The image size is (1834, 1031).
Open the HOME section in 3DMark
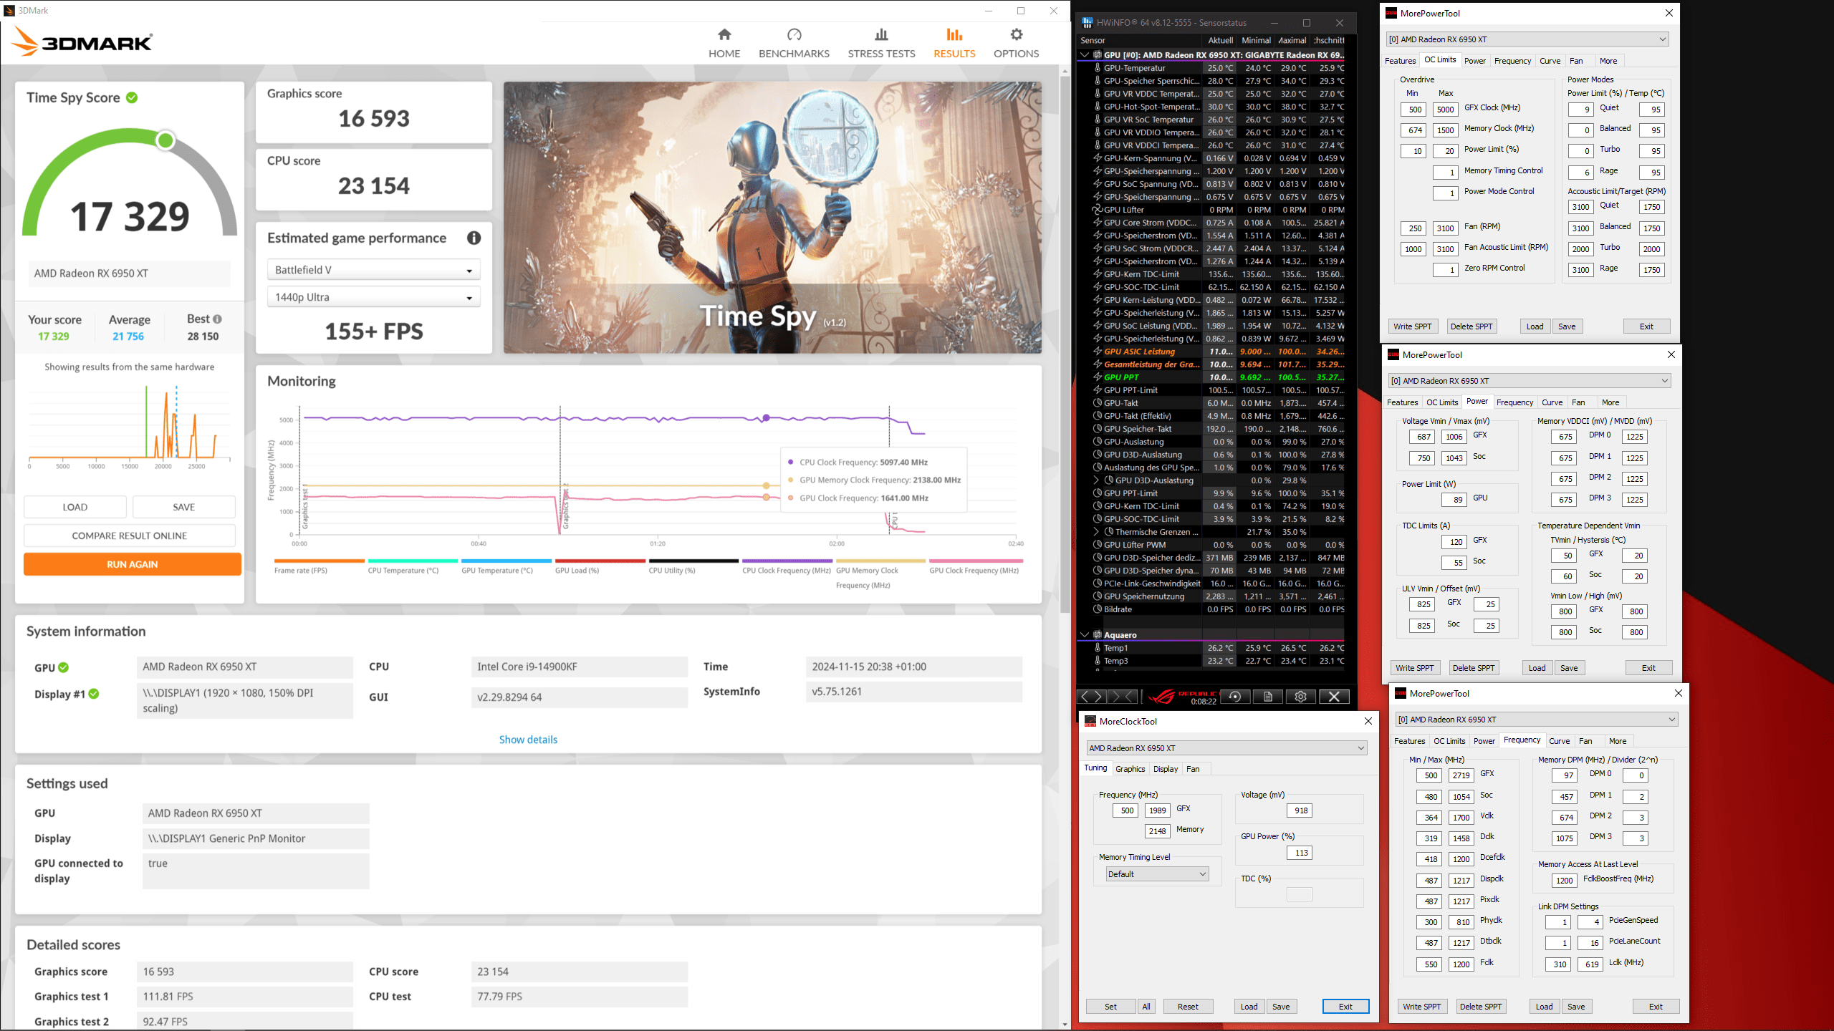pyautogui.click(x=724, y=43)
